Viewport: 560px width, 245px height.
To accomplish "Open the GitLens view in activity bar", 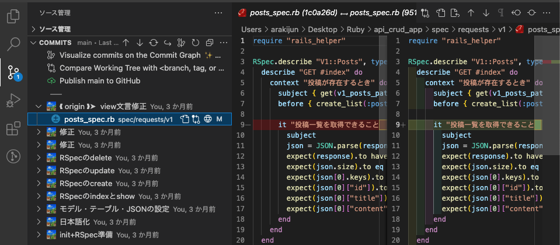I will (13, 156).
